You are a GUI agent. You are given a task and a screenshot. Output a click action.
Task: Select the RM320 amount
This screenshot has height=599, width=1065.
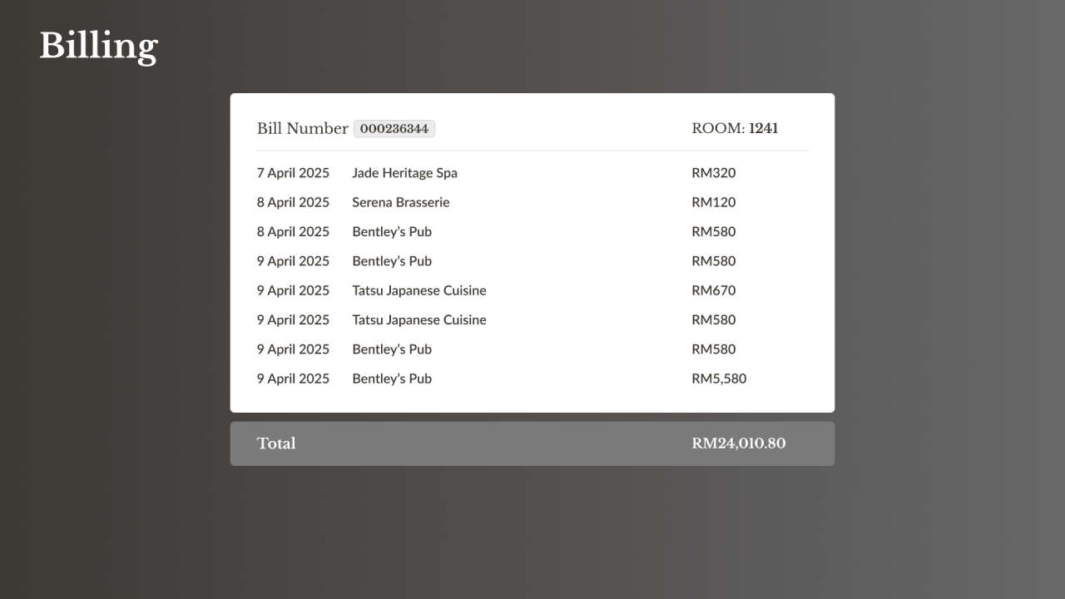[x=713, y=173]
